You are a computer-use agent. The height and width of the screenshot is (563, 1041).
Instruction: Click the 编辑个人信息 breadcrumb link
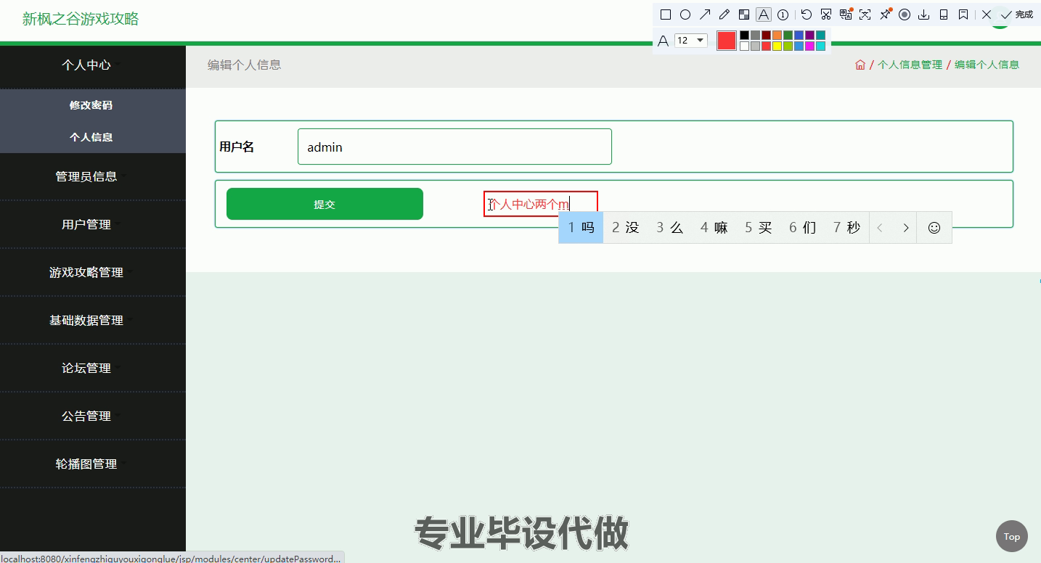[987, 65]
